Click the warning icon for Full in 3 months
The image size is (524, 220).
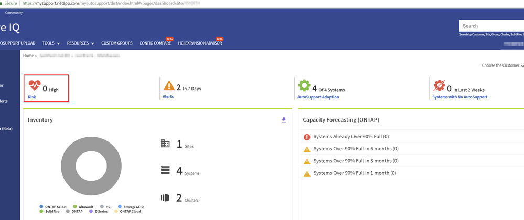(x=307, y=161)
